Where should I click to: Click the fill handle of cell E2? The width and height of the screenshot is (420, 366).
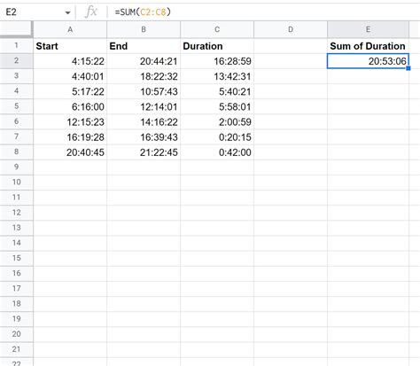[408, 68]
